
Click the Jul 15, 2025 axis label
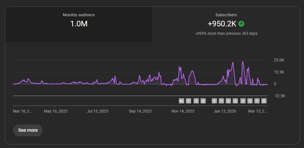point(98,111)
